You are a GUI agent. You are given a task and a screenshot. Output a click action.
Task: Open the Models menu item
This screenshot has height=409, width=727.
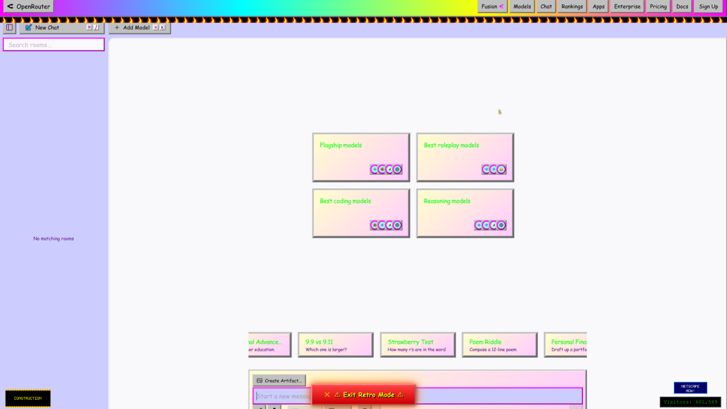[x=522, y=6]
